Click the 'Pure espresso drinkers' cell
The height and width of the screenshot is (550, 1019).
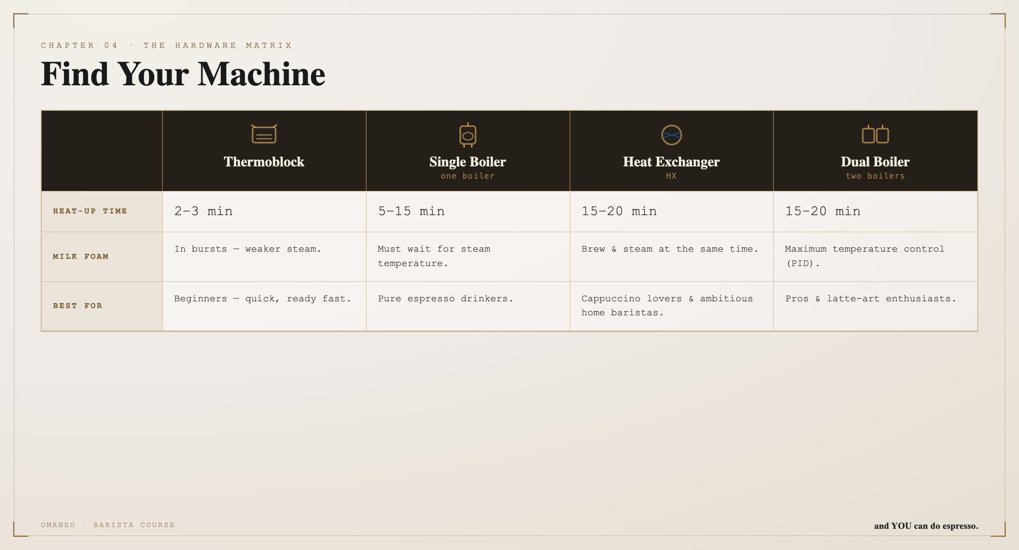(468, 306)
